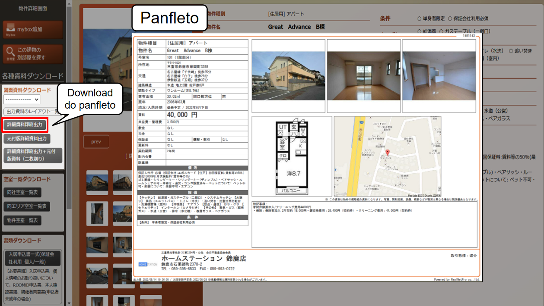544x306 pixels.
Task: Click the sidebar vertical scrollbar
Action: [69, 129]
